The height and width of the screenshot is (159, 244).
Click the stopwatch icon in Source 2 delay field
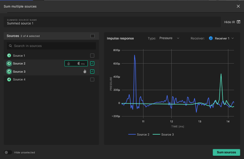pos(69,64)
